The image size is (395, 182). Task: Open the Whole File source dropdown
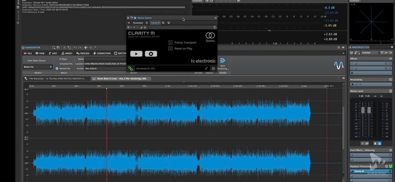pos(38,67)
